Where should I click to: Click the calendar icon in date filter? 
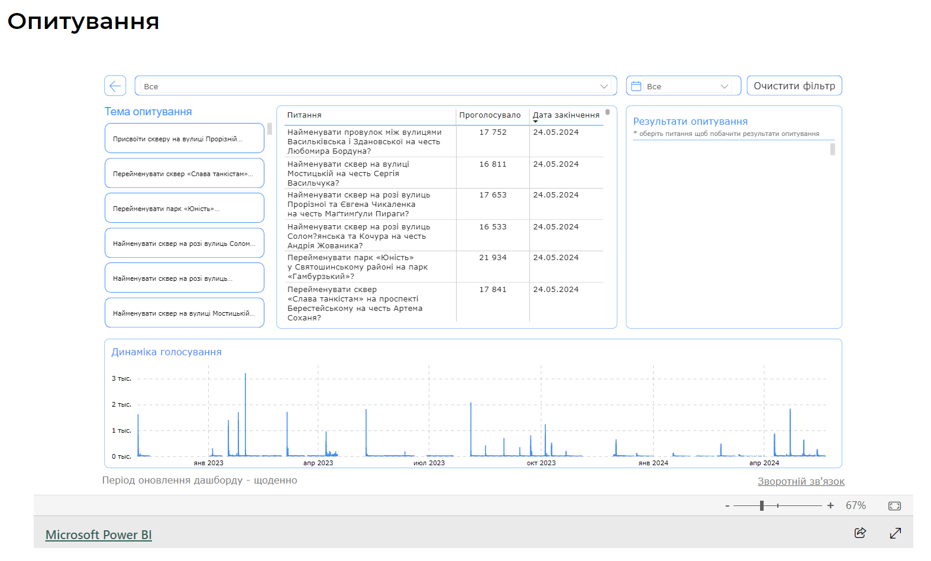636,86
